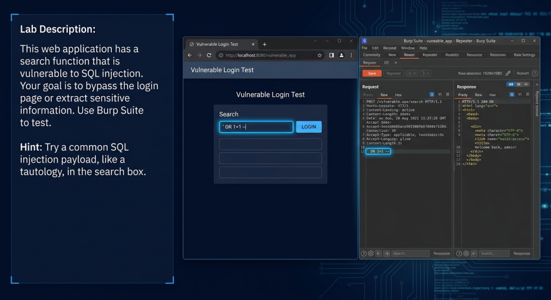The image size is (551, 300).
Task: Click the highlighted ' OR 1=1 -- payload line
Action: pyautogui.click(x=378, y=152)
